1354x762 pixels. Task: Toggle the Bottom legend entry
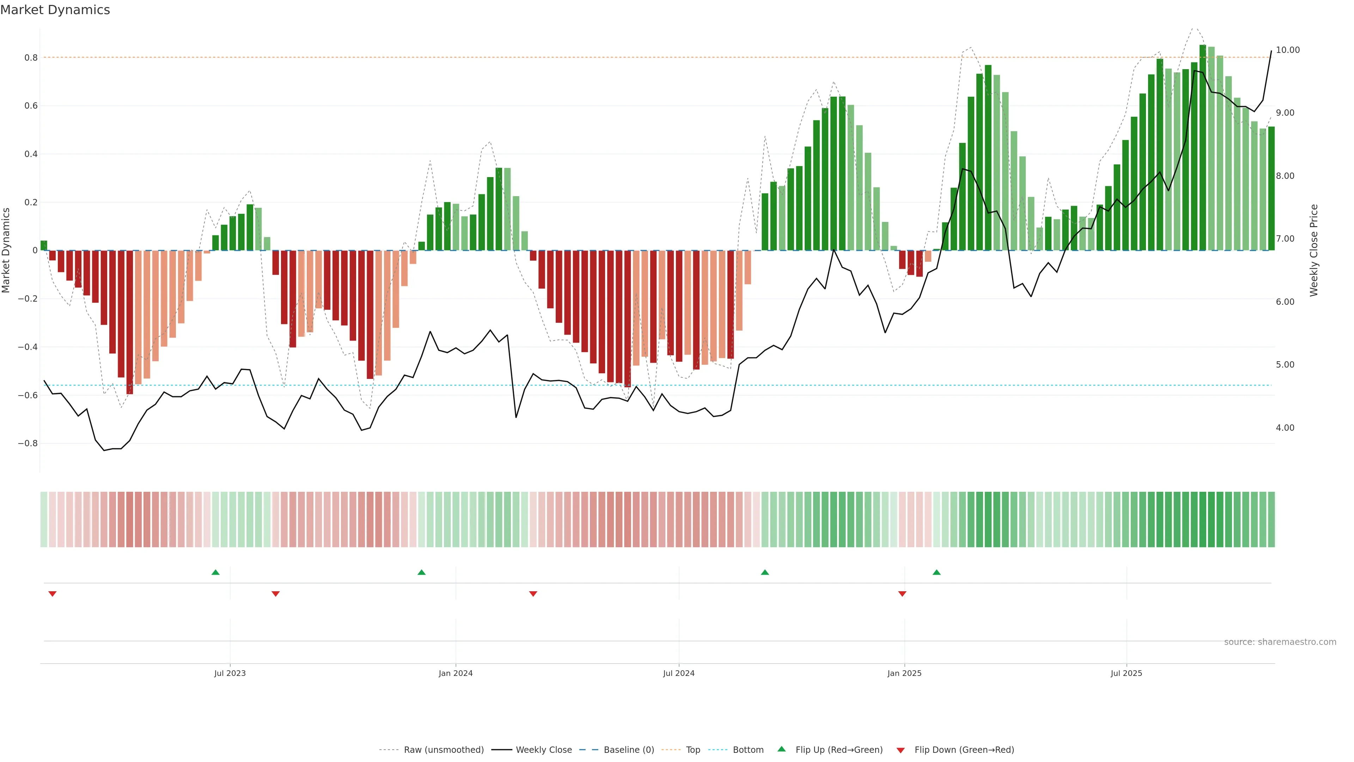coord(748,750)
